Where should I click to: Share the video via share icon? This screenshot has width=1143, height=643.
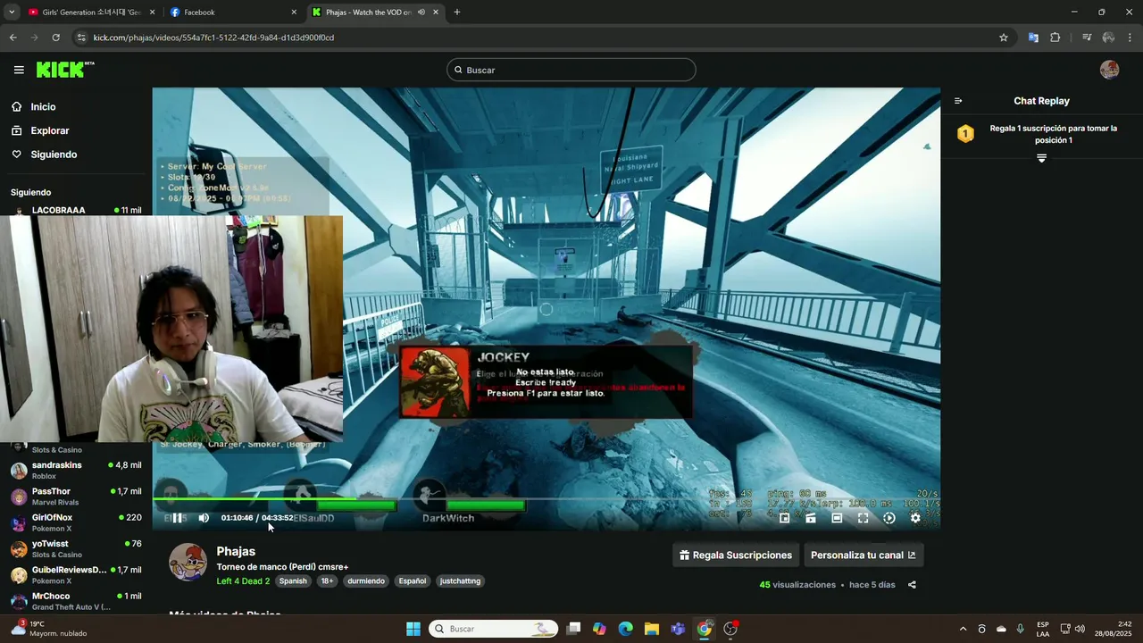point(912,585)
